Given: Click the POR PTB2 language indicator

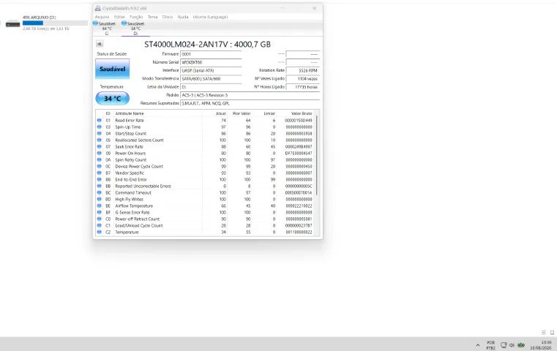Looking at the screenshot, I should click(490, 345).
